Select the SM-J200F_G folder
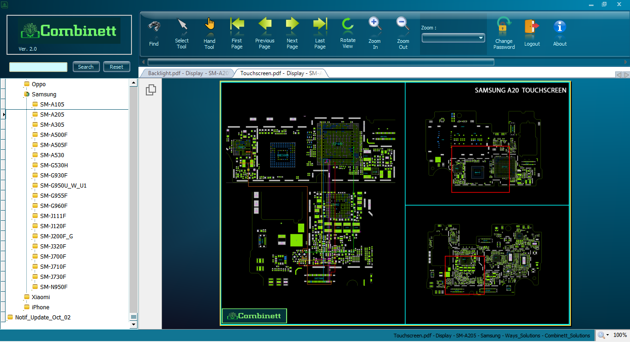The image size is (630, 342). [x=56, y=236]
